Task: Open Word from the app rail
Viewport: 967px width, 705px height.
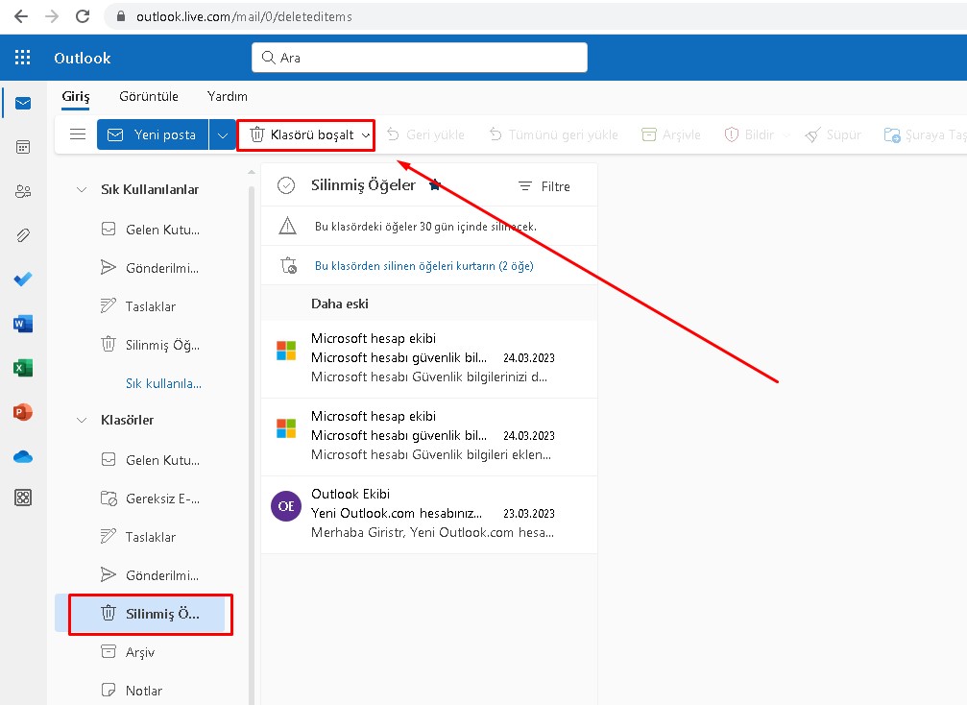Action: coord(22,324)
